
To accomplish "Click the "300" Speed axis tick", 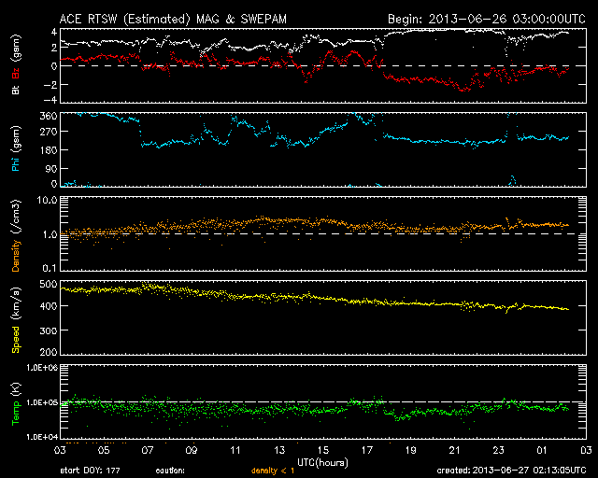I will coord(49,330).
